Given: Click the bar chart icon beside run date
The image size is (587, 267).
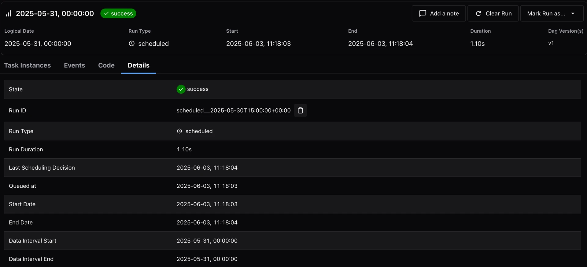Looking at the screenshot, I should [9, 13].
